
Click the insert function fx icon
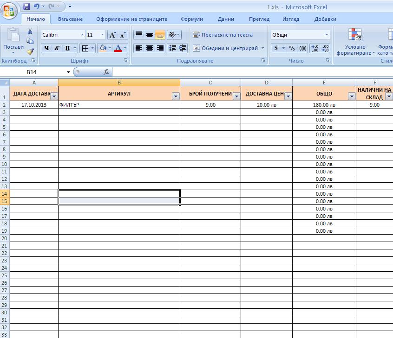point(106,72)
